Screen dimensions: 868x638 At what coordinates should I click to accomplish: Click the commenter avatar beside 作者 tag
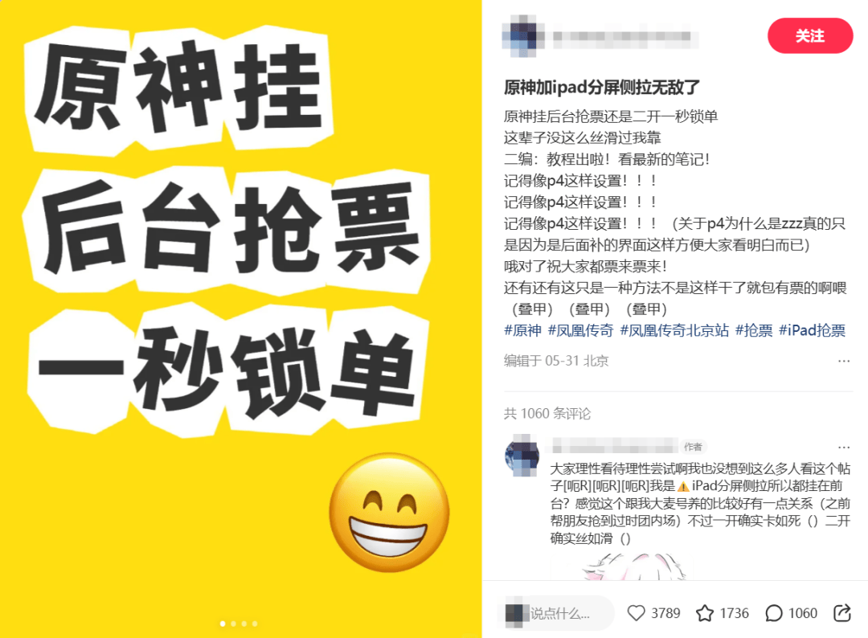[522, 456]
